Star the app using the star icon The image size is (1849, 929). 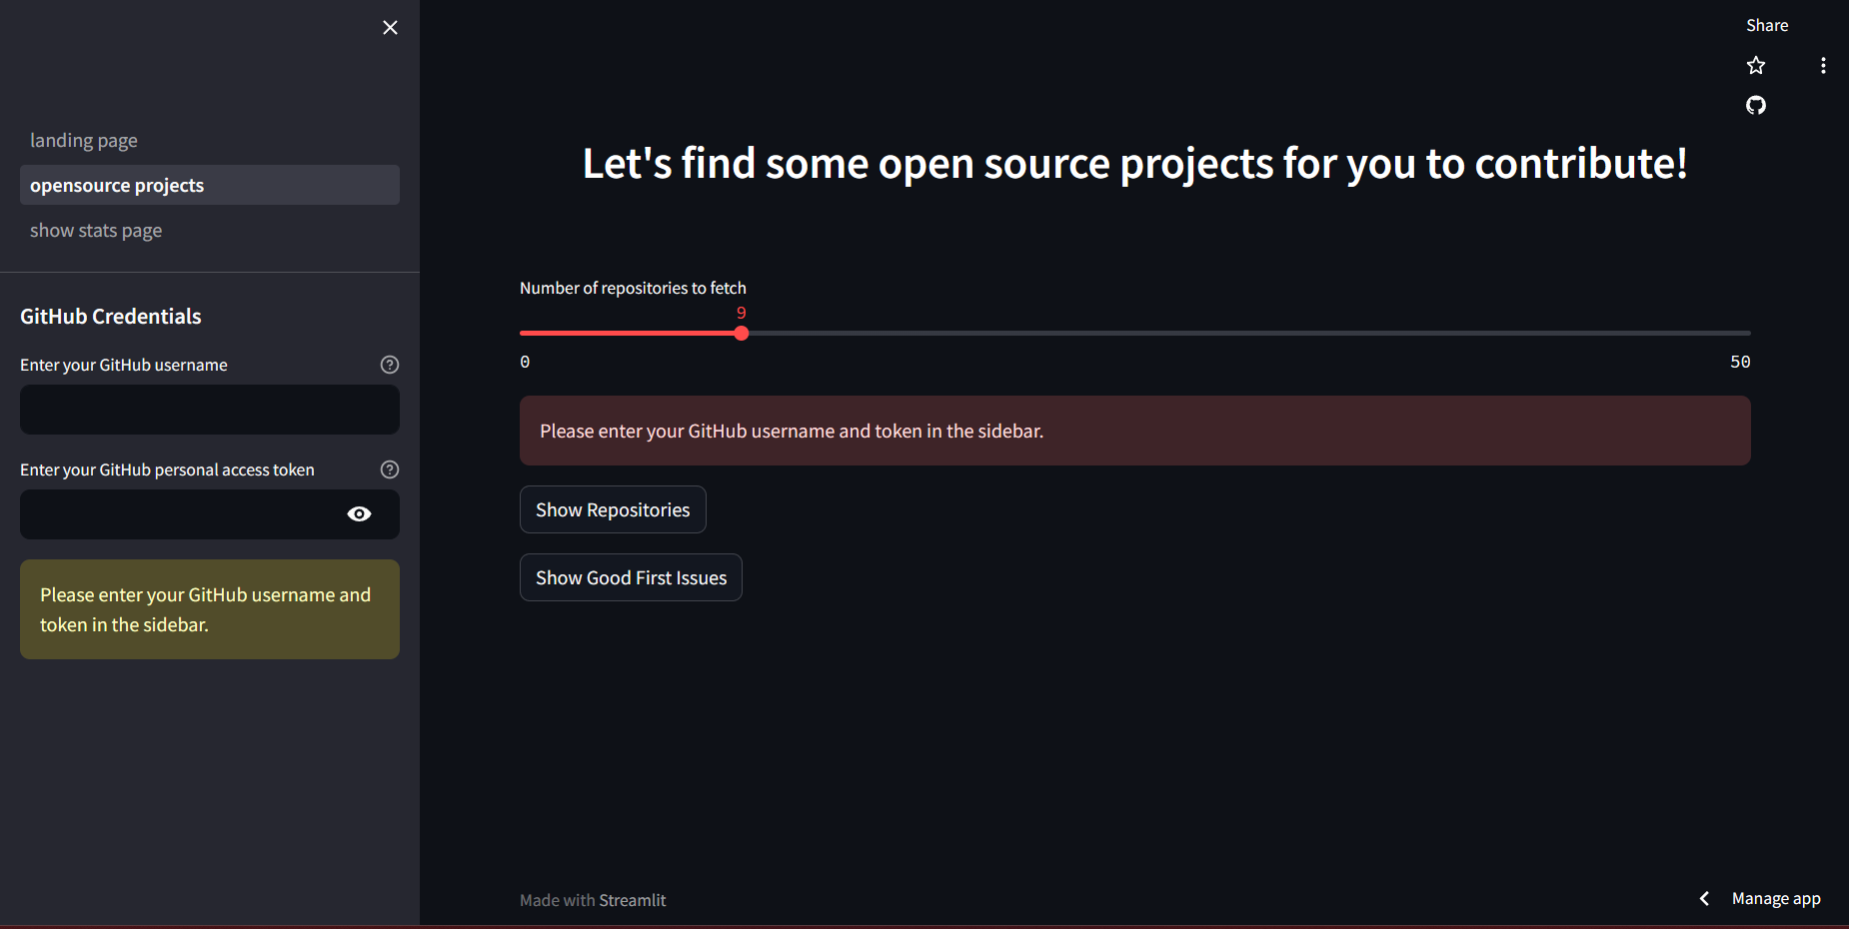click(x=1756, y=65)
